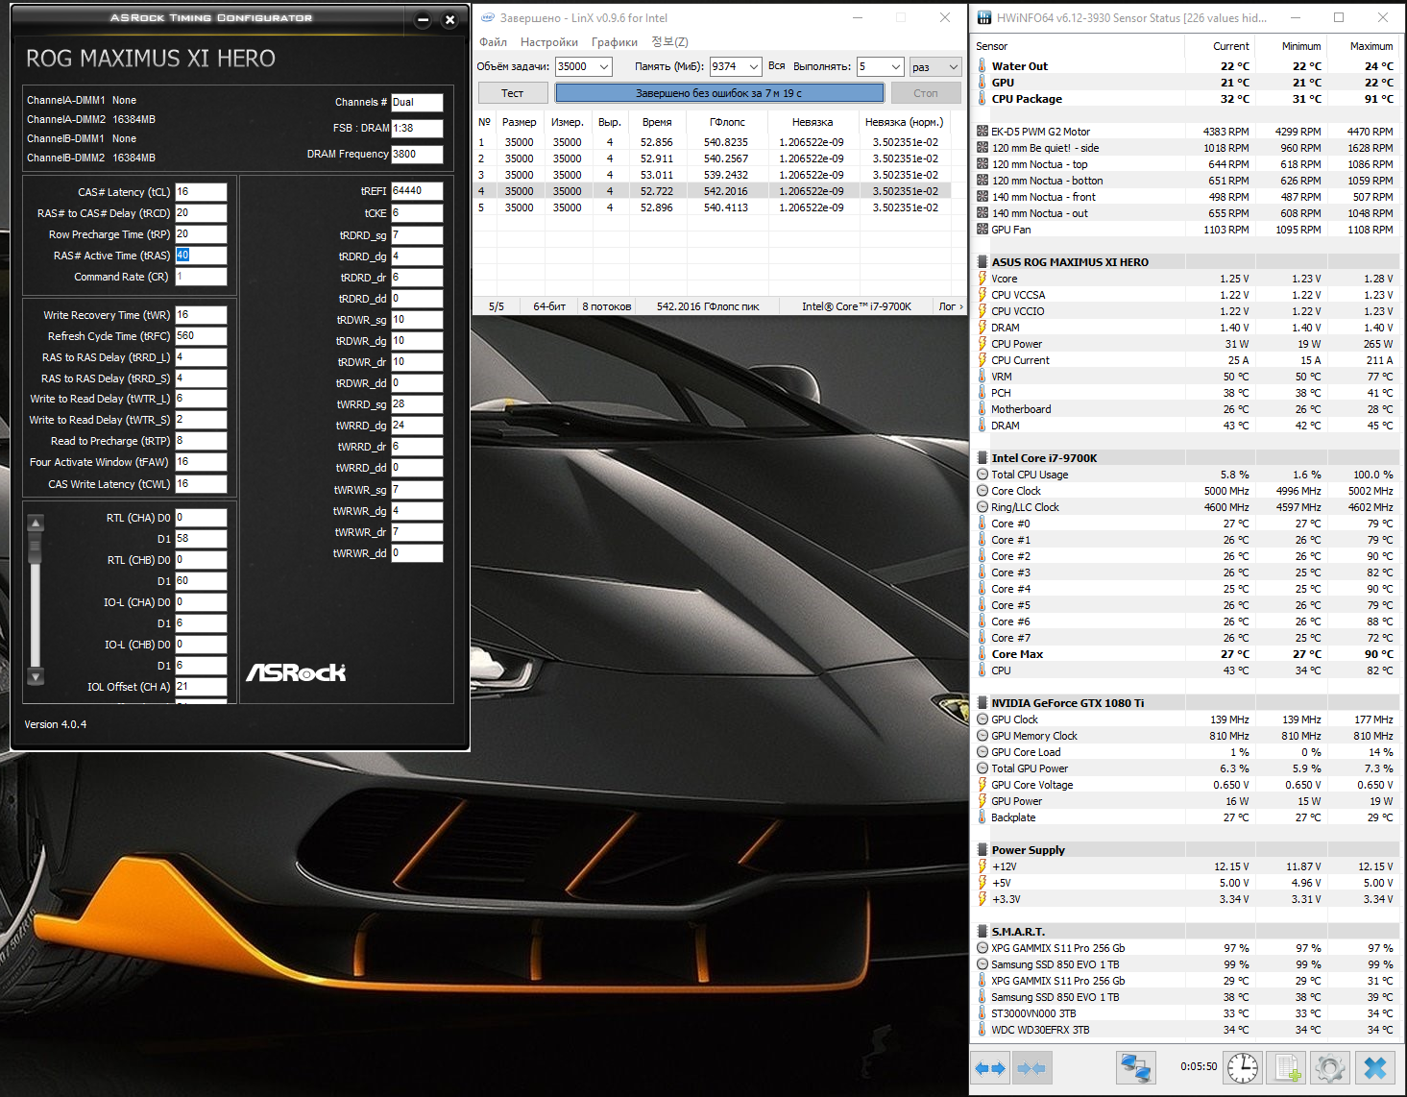Reset the elapsed timer with the clock icon
The image size is (1407, 1097).
coord(1242,1067)
